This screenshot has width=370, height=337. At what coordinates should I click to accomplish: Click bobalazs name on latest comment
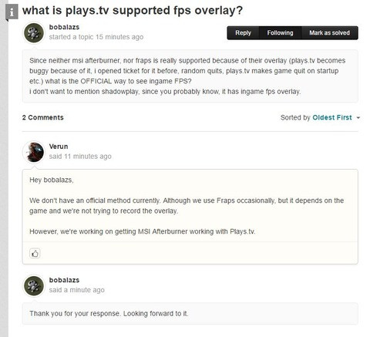[64, 280]
